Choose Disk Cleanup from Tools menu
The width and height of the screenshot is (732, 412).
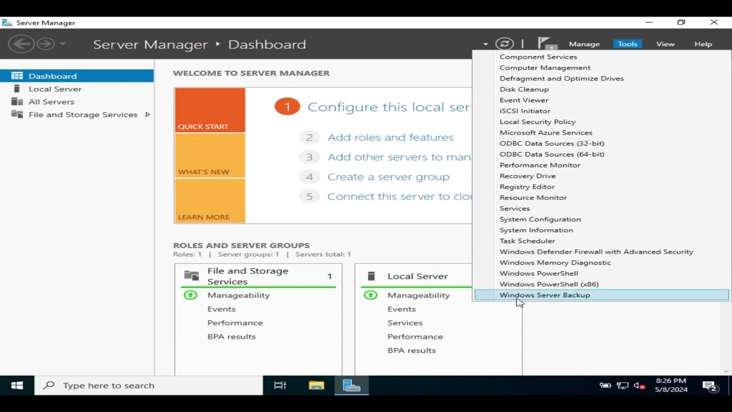[602, 89]
